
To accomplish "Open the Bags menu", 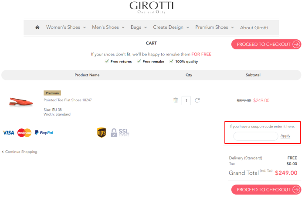I will pyautogui.click(x=136, y=28).
